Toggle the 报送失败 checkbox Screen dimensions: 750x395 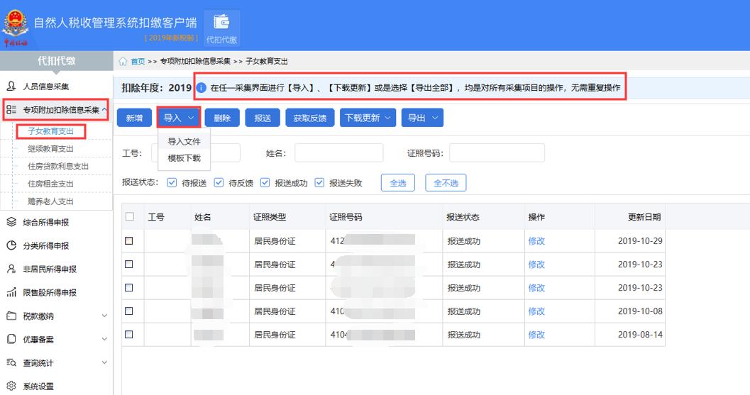point(319,183)
